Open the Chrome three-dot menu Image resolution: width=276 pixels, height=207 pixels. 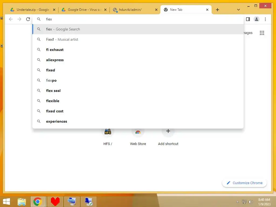[265, 19]
